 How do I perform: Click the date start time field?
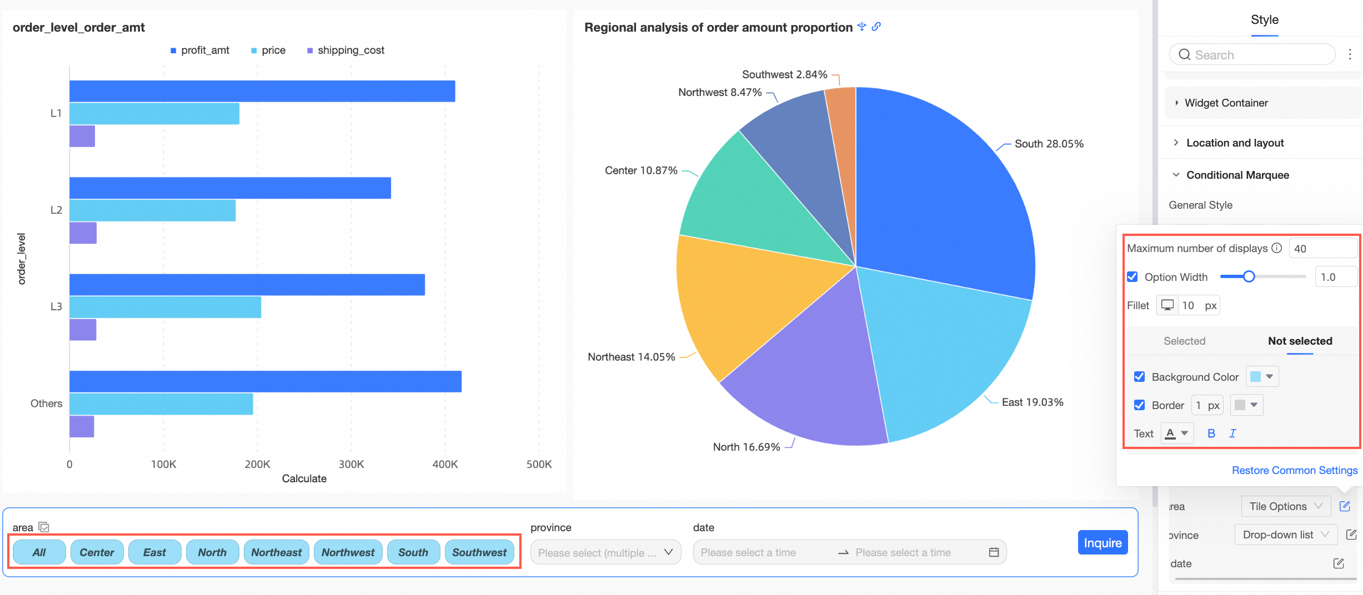point(766,552)
